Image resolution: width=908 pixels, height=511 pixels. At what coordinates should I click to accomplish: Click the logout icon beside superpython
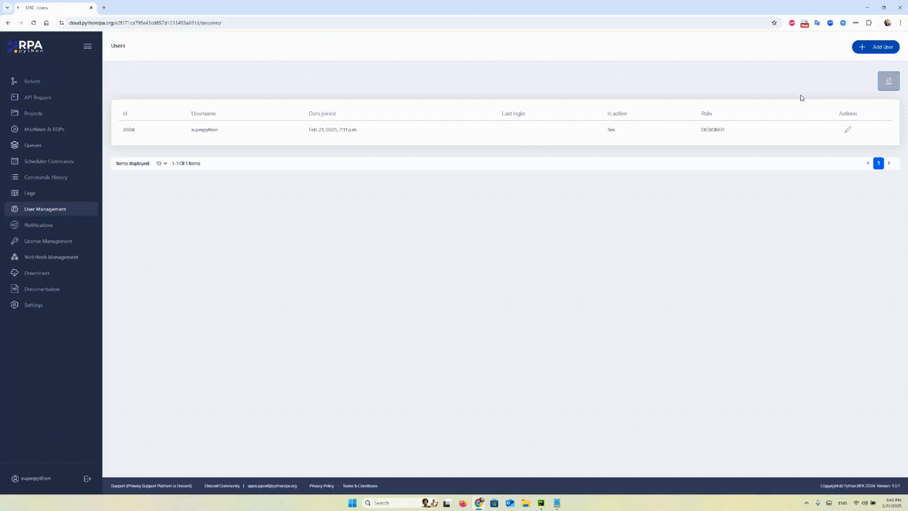(x=87, y=479)
